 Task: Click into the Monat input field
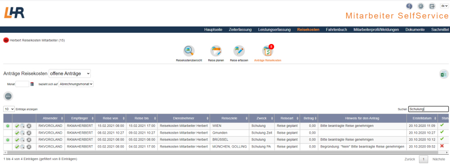(22, 84)
